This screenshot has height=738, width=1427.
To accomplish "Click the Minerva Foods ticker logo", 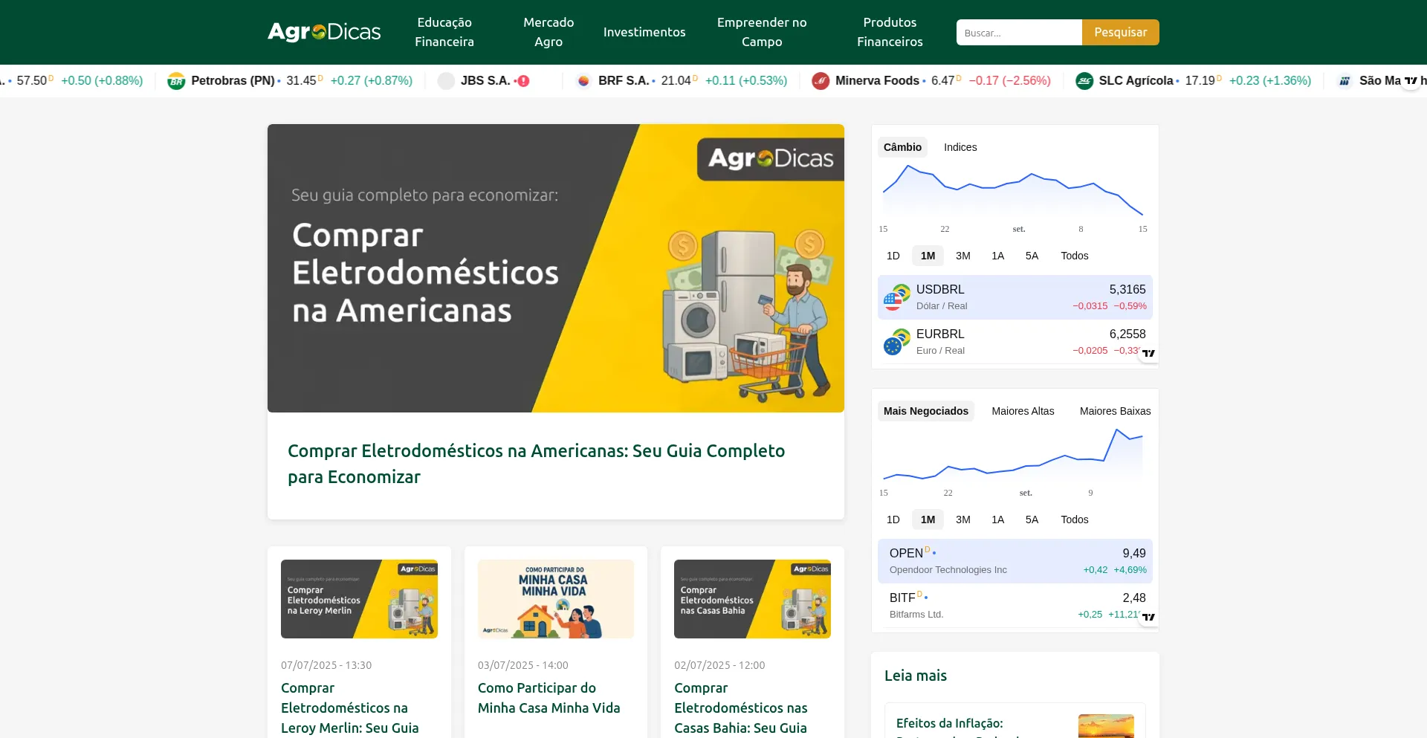I will point(821,81).
